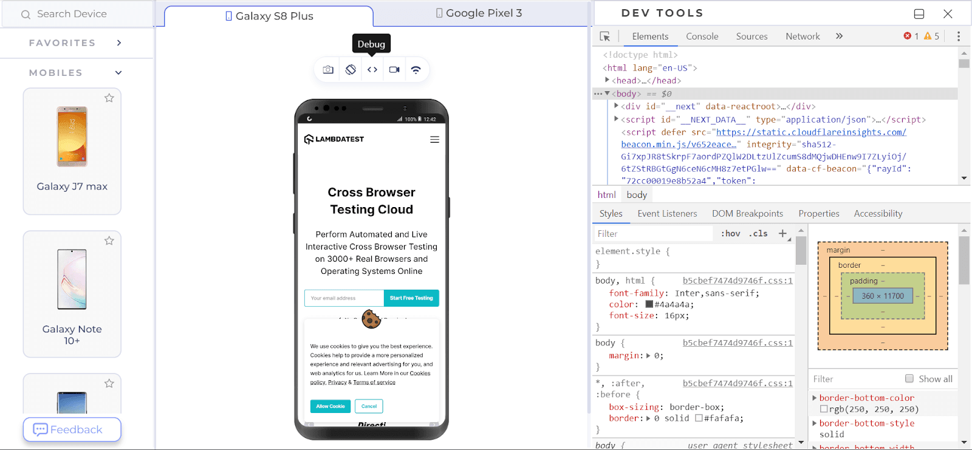Switch to the Google Pixel 3 tab
This screenshot has width=972, height=450.
(x=479, y=13)
